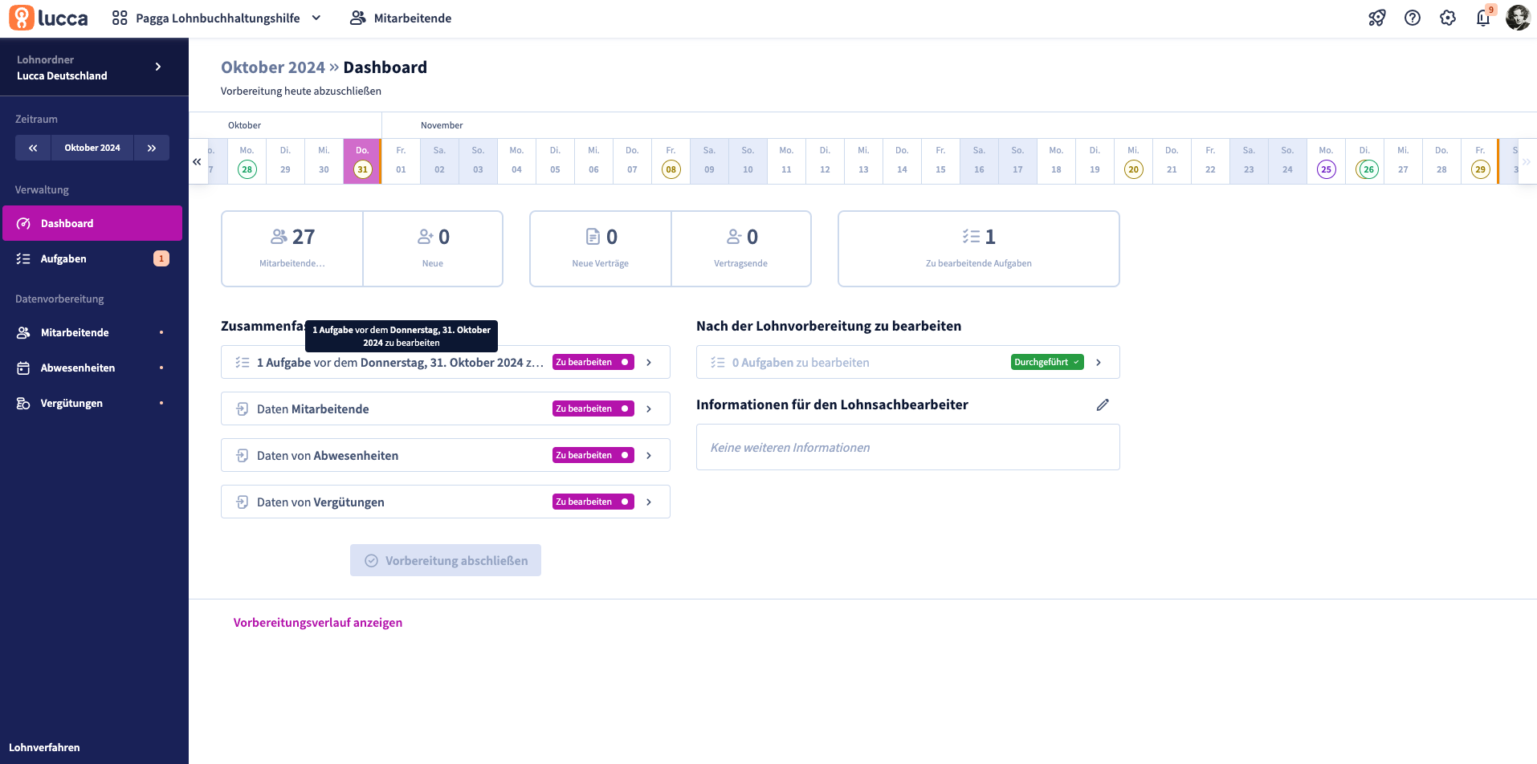Open the settings gear icon
1537x764 pixels.
tap(1447, 18)
